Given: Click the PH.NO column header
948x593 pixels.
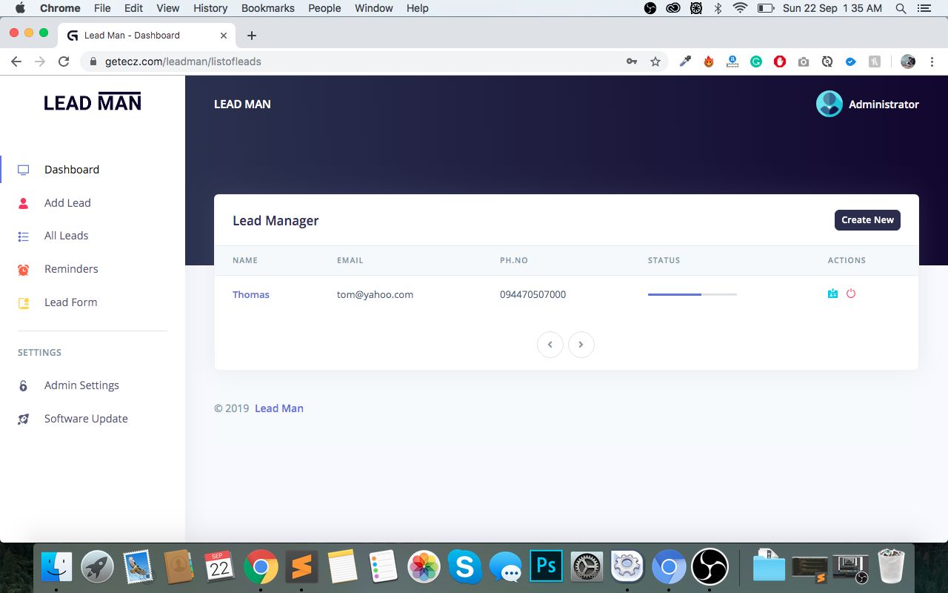Looking at the screenshot, I should pos(514,261).
